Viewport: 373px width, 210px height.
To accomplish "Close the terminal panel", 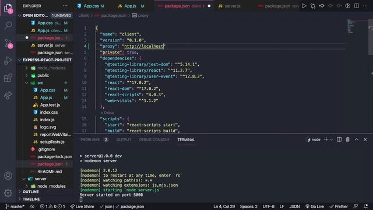I will coord(365,139).
